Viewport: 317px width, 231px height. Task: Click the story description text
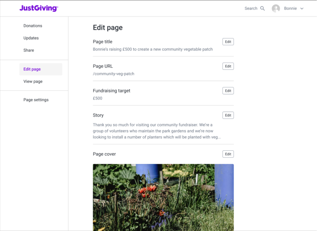tap(157, 131)
